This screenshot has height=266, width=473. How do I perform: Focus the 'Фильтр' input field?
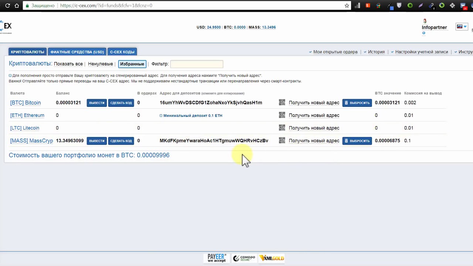(x=197, y=64)
